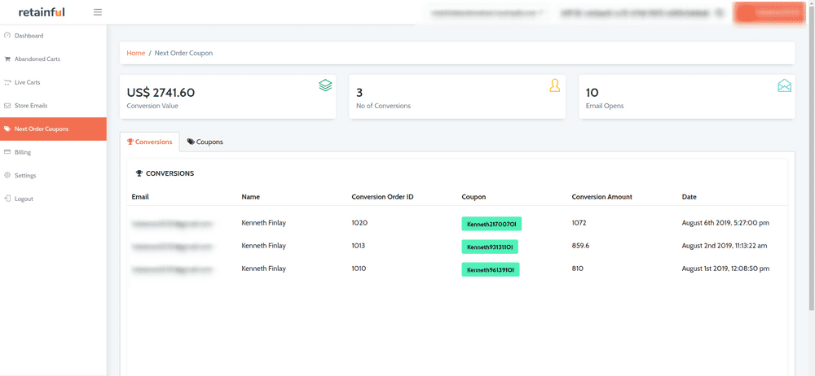This screenshot has height=376, width=815.
Task: Click the open envelope icon on Email Opens card
Action: pos(784,85)
